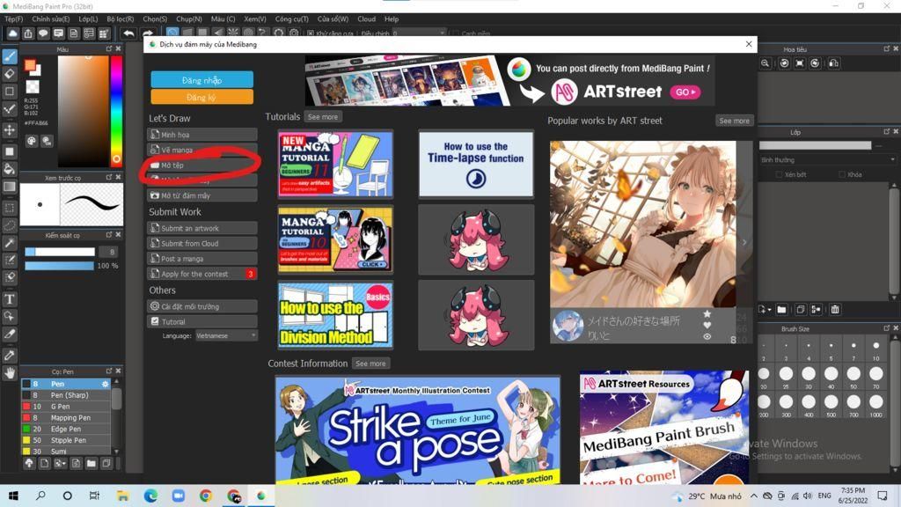This screenshot has width=901, height=507.
Task: Open the Cloud menu
Action: pos(366,19)
